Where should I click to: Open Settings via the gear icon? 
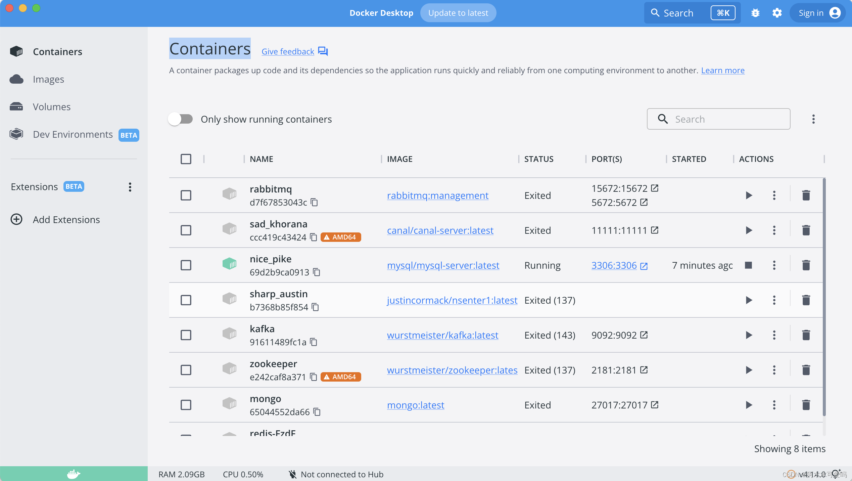(x=777, y=13)
